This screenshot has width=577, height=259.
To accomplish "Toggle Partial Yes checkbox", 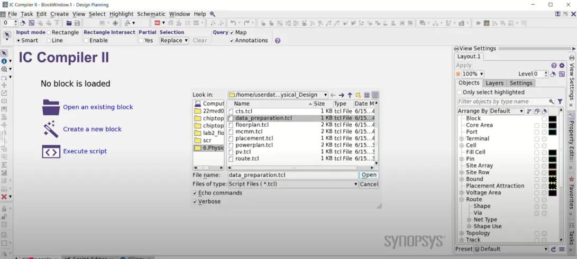I will 141,41.
